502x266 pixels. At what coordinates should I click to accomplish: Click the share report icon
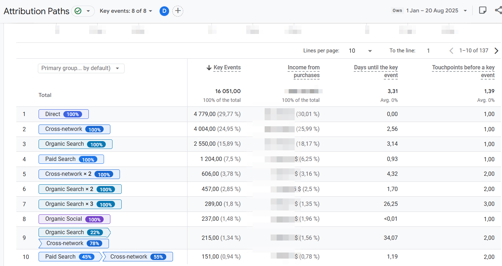click(498, 10)
